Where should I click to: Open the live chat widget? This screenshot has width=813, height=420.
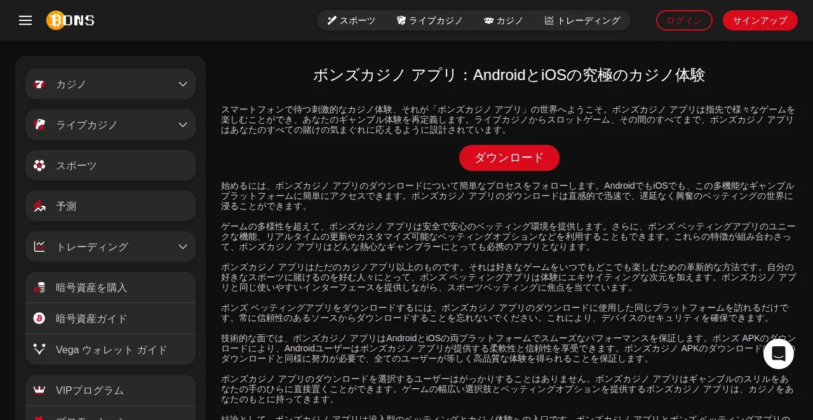(x=779, y=354)
